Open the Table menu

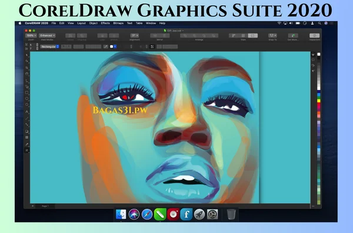click(x=139, y=23)
